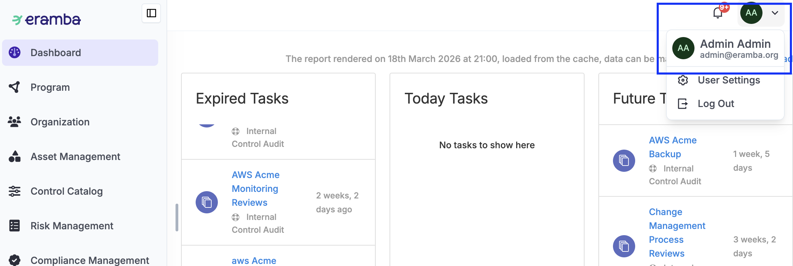Click the top bar AA avatar
The image size is (793, 266).
(751, 13)
